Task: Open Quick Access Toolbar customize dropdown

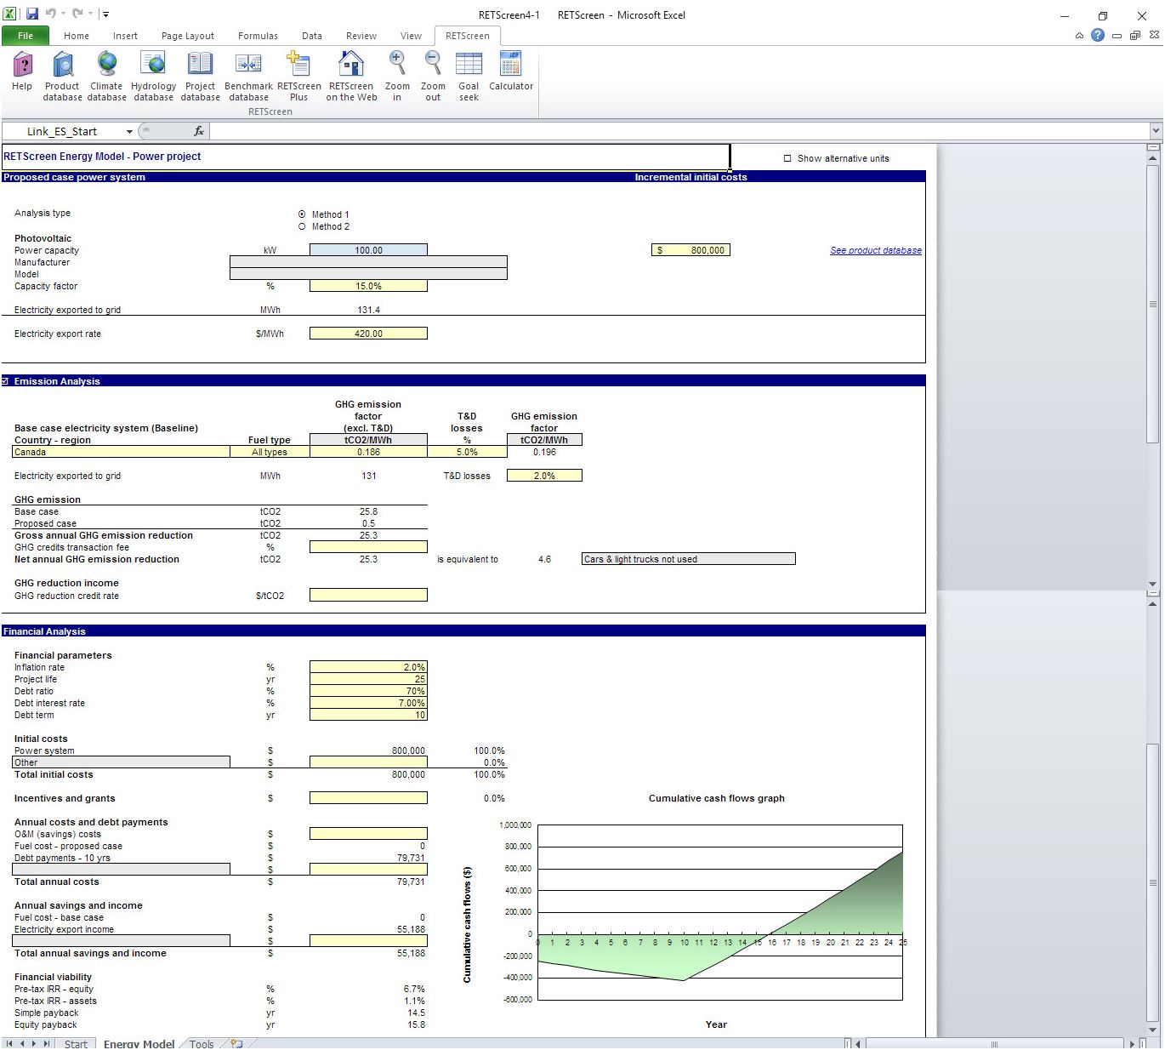Action: click(x=106, y=14)
